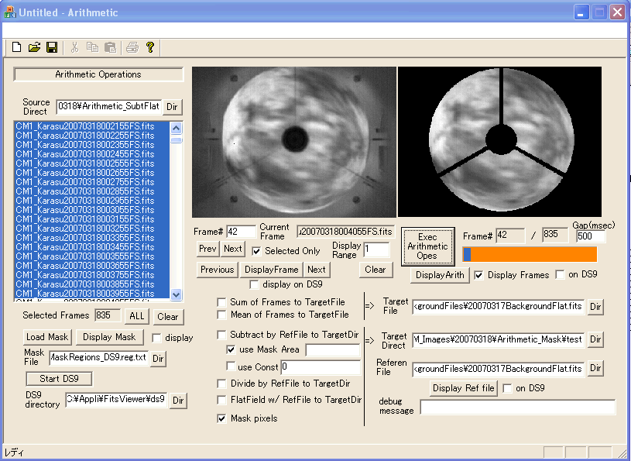Click the Help question mark icon
The image size is (631, 461).
[150, 47]
